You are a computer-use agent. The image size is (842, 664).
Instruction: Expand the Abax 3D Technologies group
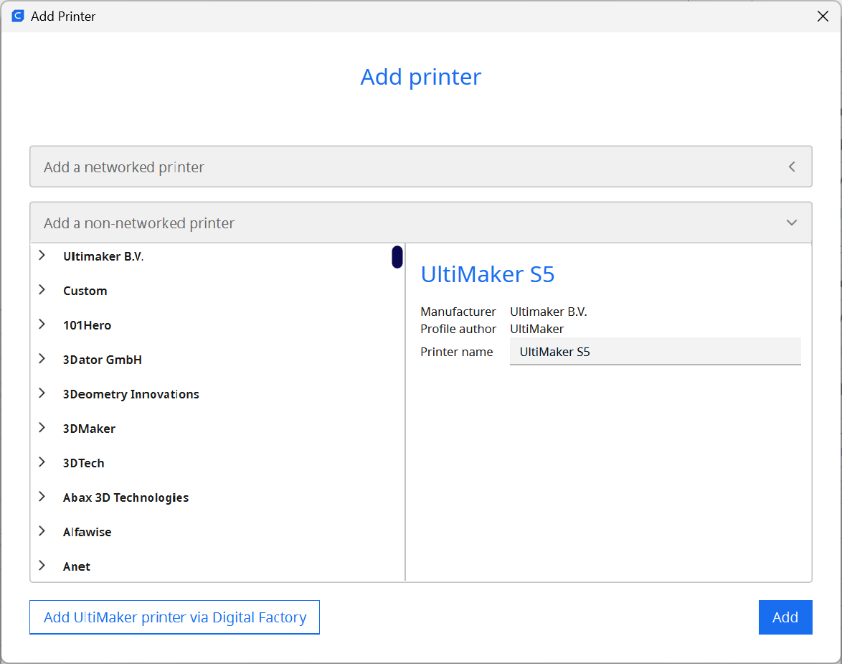(x=42, y=496)
